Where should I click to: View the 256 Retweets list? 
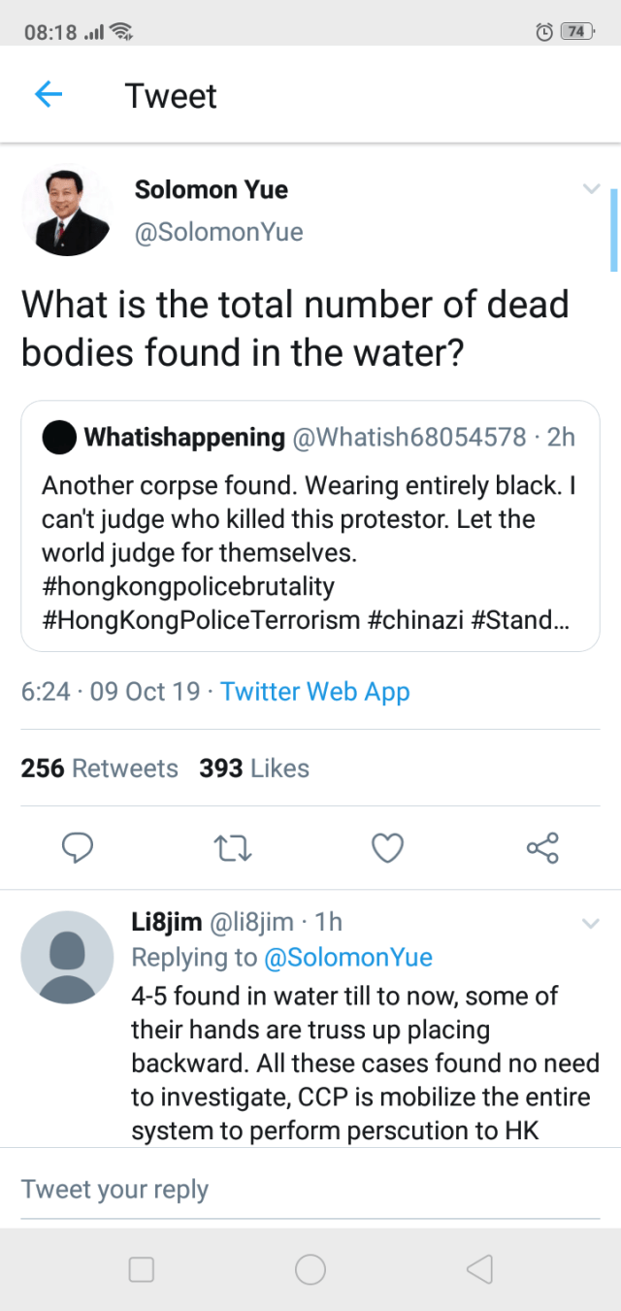pyautogui.click(x=100, y=769)
